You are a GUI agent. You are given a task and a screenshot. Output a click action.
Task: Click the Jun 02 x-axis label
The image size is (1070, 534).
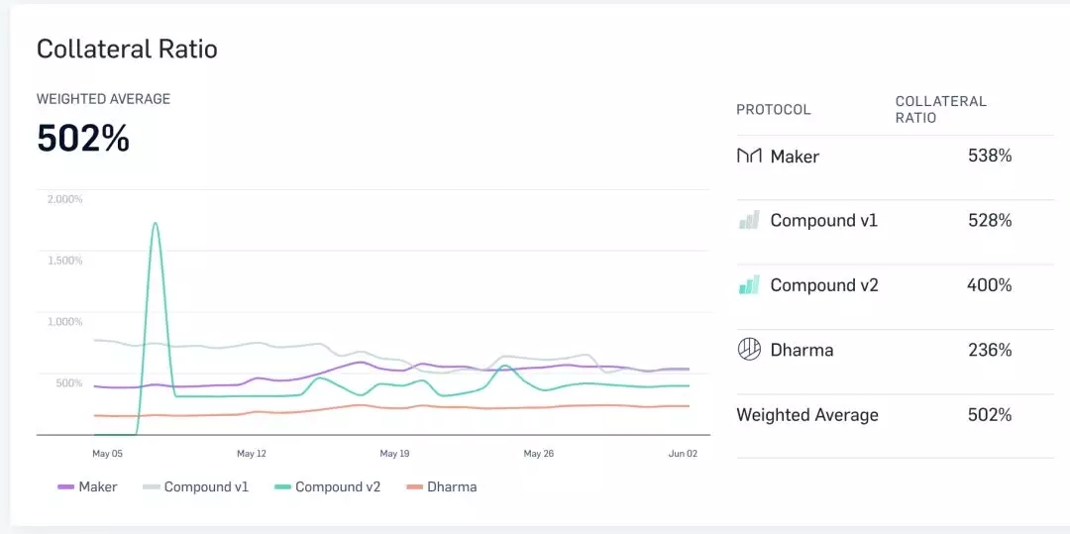[683, 454]
